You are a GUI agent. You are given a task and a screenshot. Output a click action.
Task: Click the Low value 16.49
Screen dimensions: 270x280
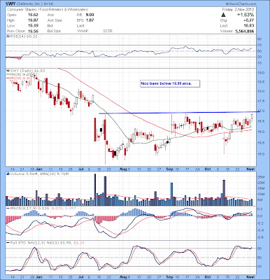(x=34, y=26)
